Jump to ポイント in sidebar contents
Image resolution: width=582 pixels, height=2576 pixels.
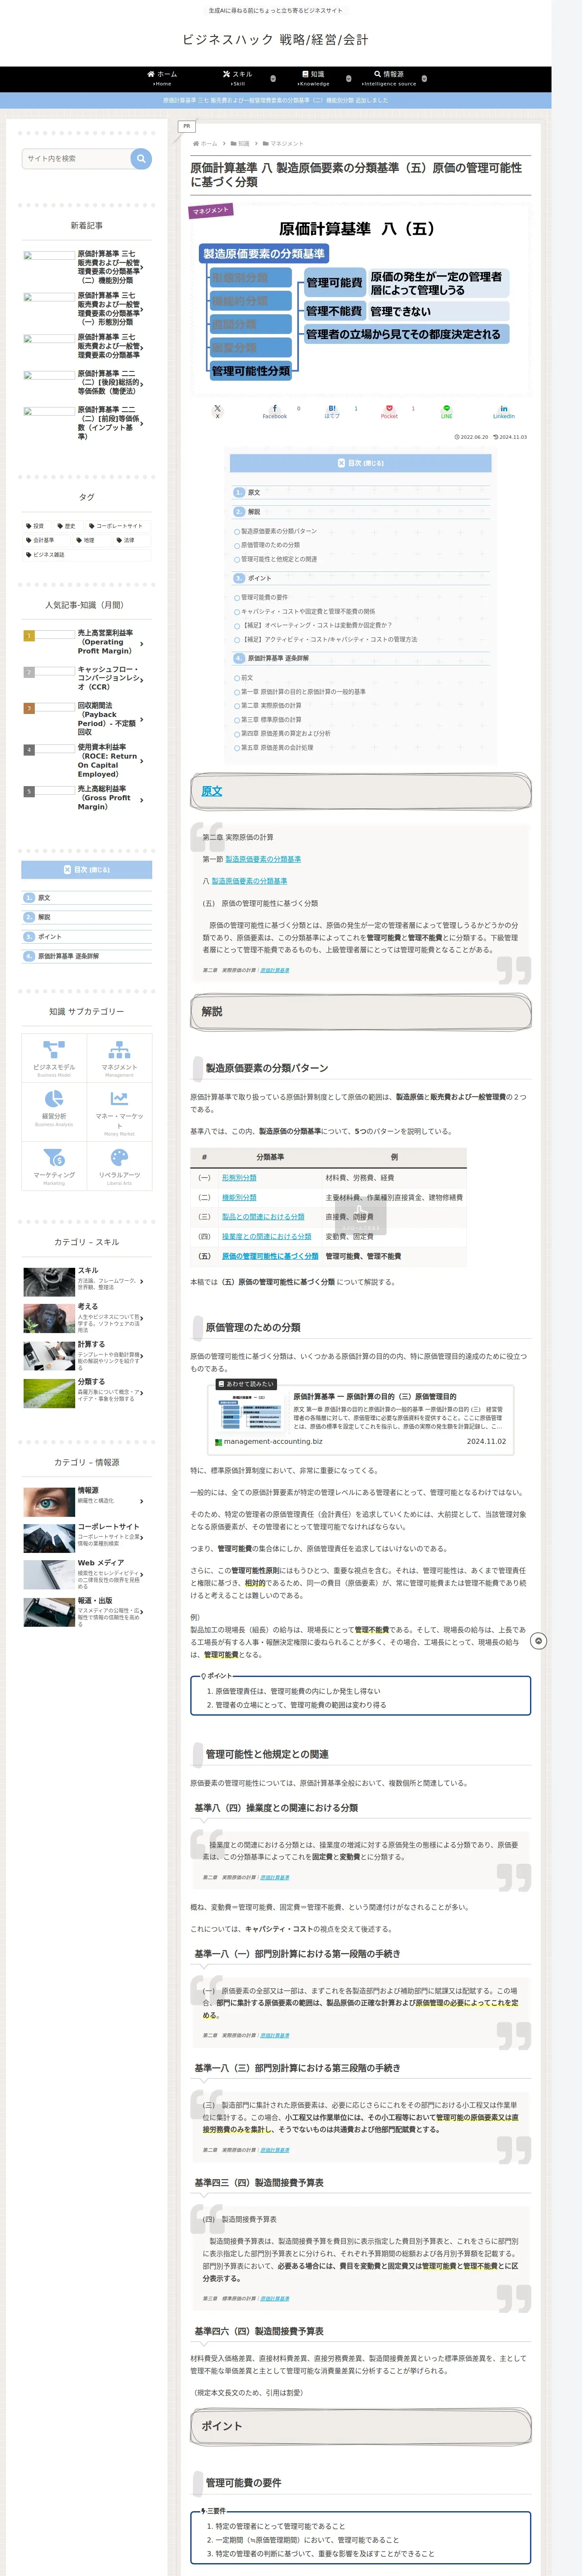49,937
